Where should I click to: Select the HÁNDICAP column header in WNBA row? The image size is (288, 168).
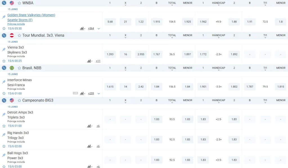pos(219,3)
